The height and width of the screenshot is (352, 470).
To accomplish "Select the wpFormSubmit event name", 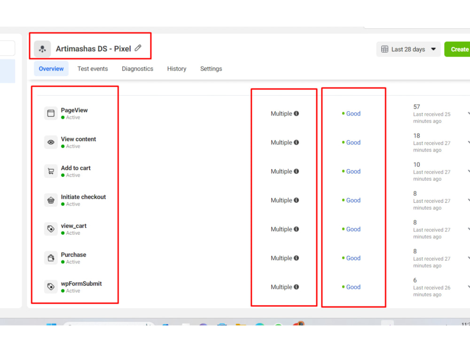I will point(81,283).
